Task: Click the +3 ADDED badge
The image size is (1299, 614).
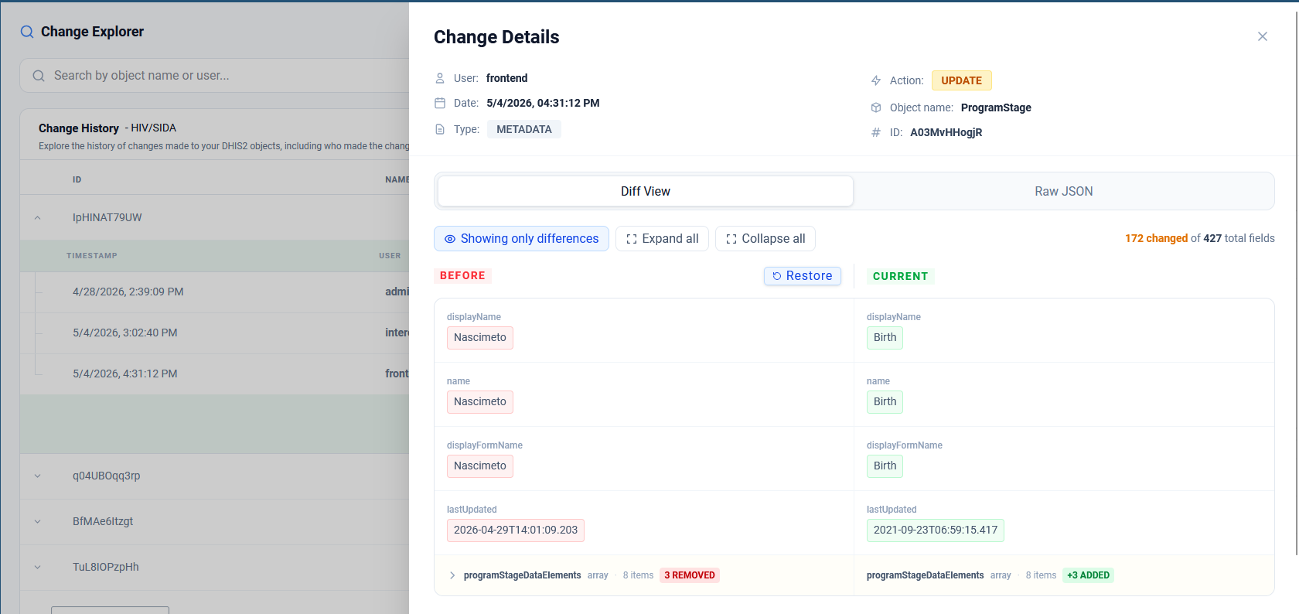Action: 1088,575
